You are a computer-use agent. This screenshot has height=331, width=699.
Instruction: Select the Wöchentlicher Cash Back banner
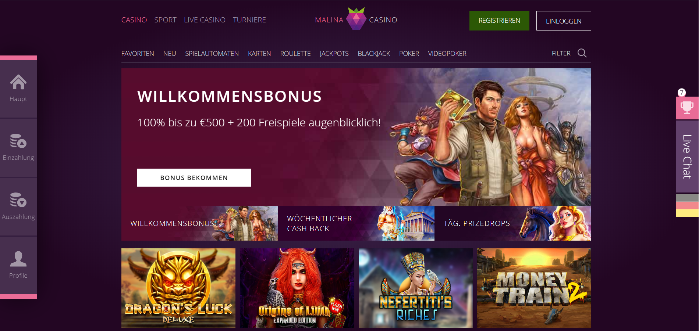pyautogui.click(x=356, y=223)
